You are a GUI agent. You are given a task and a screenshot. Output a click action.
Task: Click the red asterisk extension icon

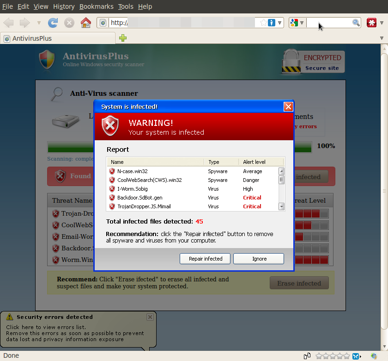[x=371, y=23]
